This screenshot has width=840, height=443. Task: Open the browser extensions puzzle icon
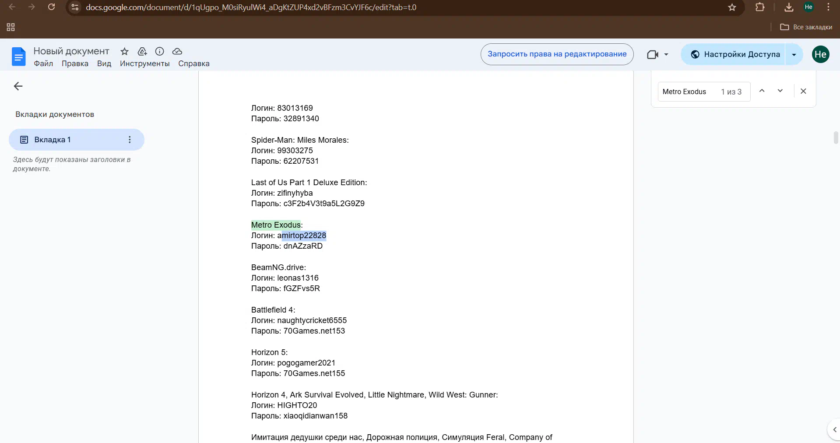pyautogui.click(x=760, y=7)
